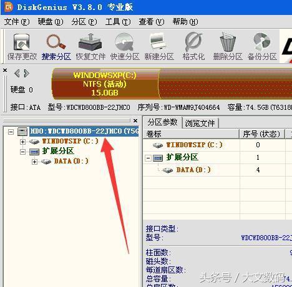Screen dimensions: 292x287
Task: Click the DiskGenius app icon in title bar
Action: coord(9,7)
